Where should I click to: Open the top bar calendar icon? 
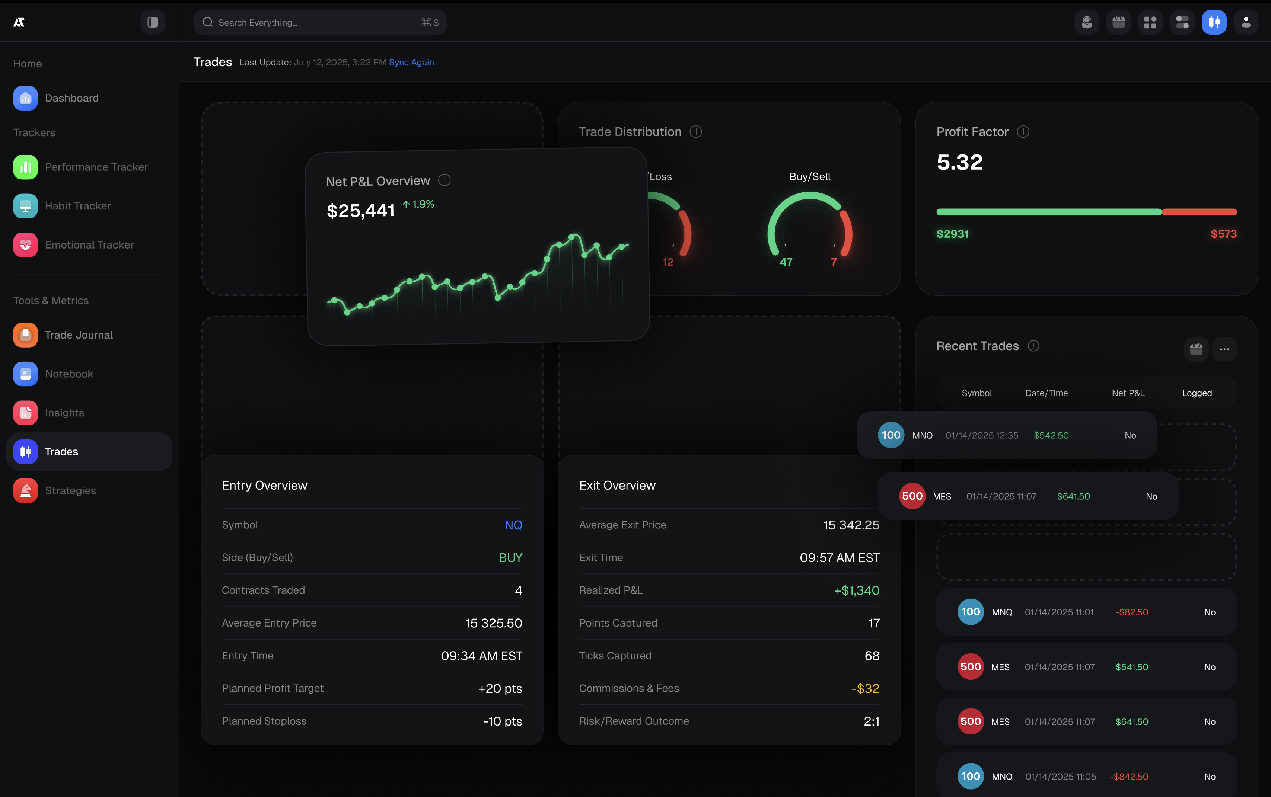(1118, 22)
